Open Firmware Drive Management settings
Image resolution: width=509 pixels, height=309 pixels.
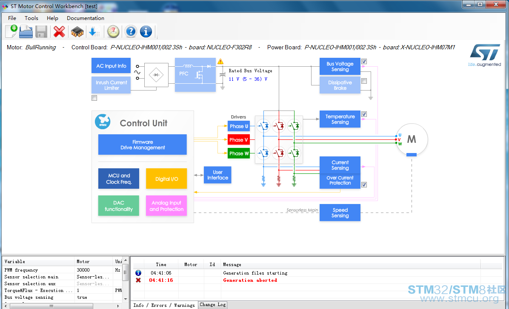[x=143, y=145]
